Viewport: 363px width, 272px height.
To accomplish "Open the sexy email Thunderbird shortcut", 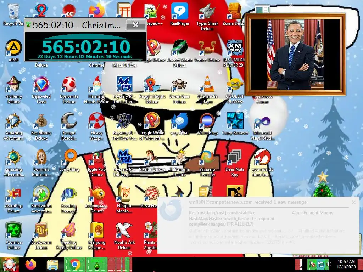I will tap(180, 124).
